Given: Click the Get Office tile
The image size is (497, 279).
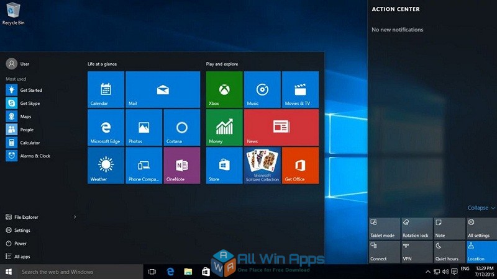Looking at the screenshot, I should (301, 166).
